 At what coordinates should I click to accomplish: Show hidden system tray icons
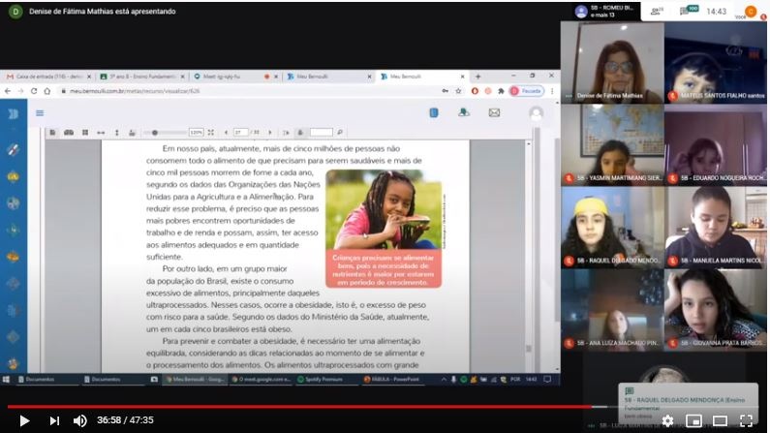(x=444, y=379)
